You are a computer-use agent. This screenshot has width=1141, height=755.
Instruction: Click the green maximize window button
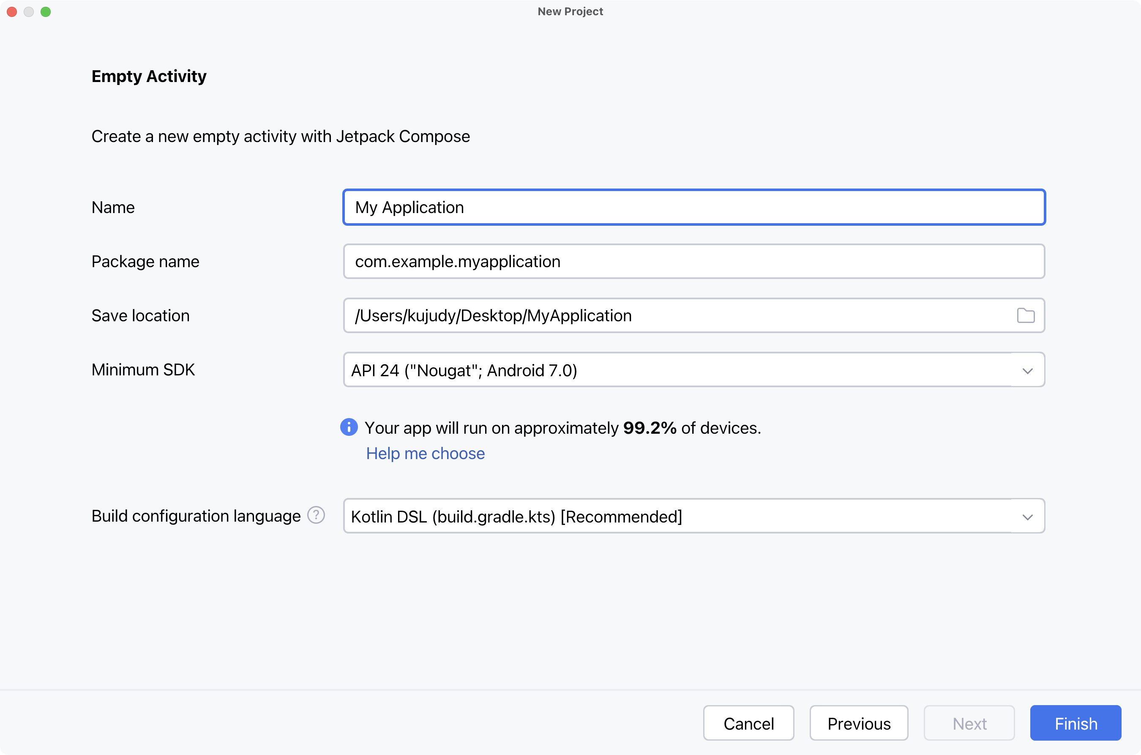click(x=46, y=11)
